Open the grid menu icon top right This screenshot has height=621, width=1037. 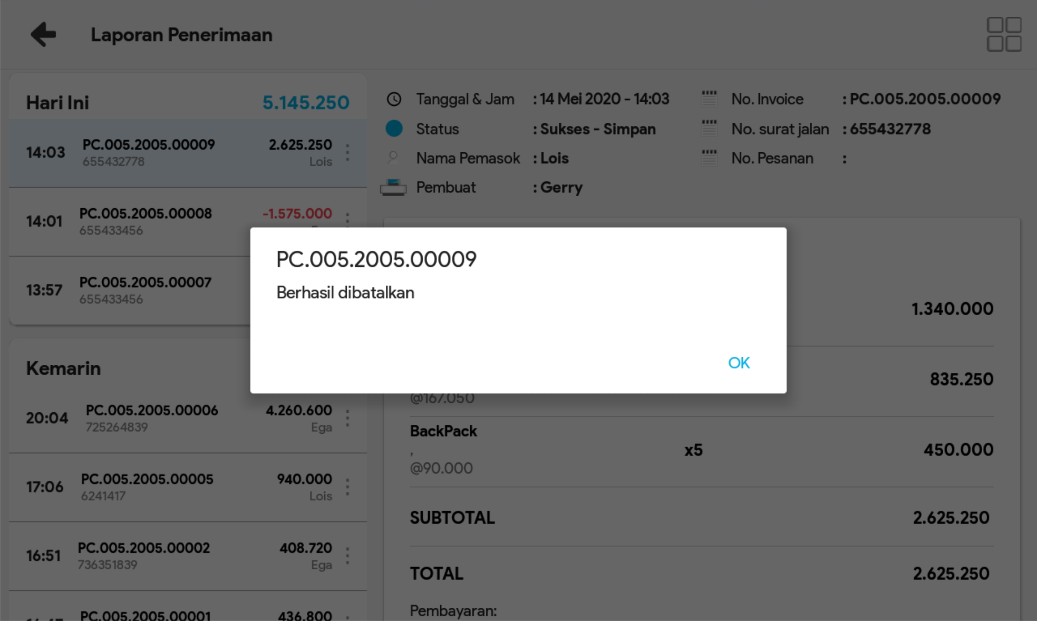(1004, 34)
